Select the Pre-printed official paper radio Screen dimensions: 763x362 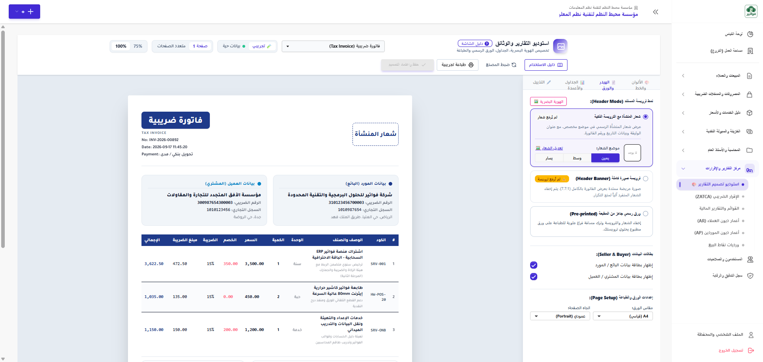click(x=645, y=214)
